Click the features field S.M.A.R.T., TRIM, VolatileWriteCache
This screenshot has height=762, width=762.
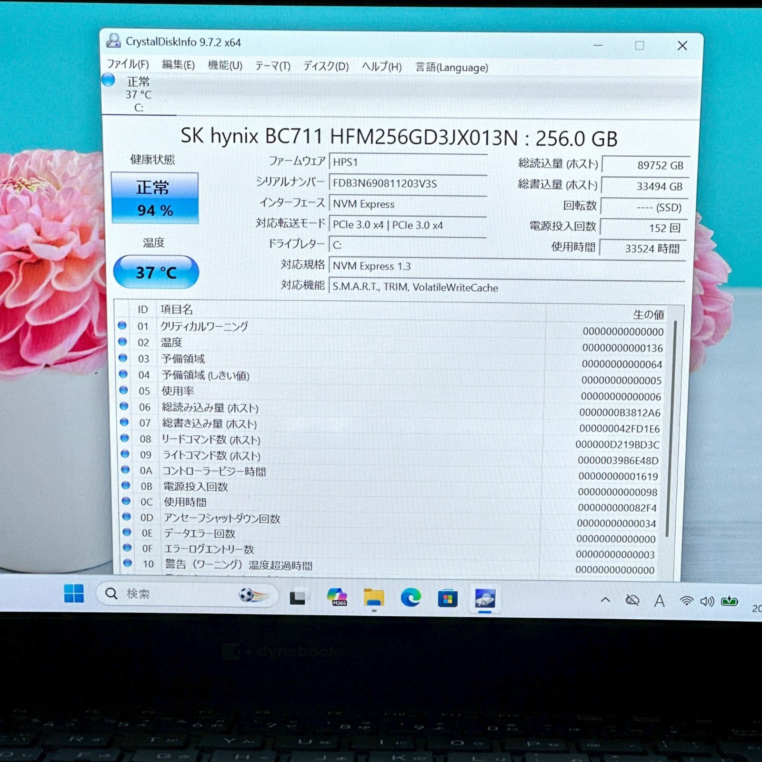[x=507, y=287]
